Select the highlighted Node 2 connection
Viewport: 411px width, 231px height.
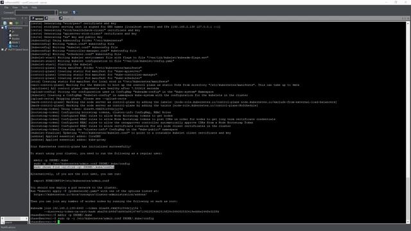click(15, 46)
